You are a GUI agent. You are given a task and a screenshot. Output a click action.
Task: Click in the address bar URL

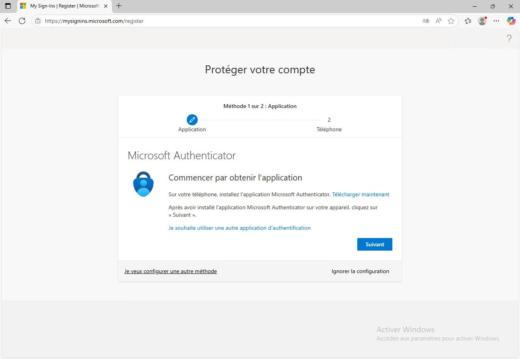(x=197, y=21)
